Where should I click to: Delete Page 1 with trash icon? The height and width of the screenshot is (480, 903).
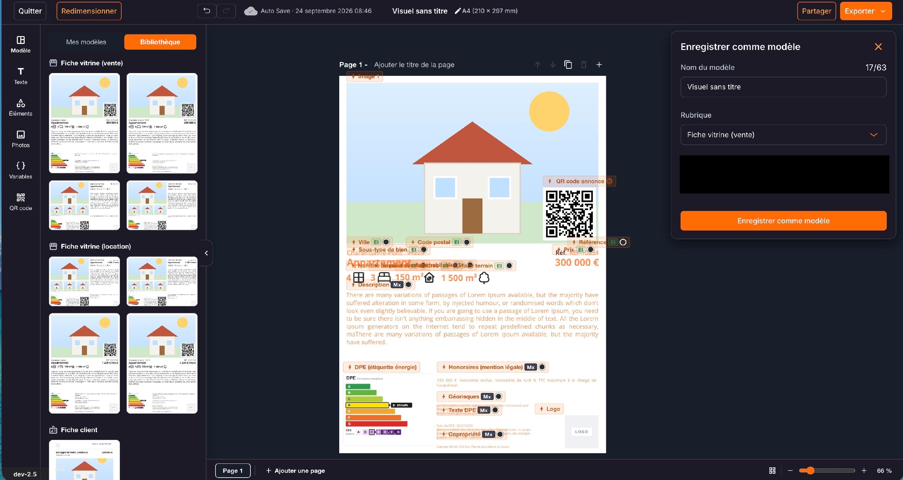point(584,65)
